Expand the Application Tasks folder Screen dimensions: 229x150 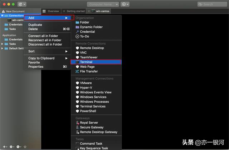point(2,44)
